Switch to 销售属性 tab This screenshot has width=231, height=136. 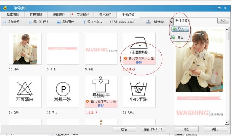59,14
